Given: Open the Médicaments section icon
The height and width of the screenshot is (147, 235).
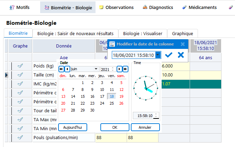Looking at the screenshot, I should [x=184, y=7].
